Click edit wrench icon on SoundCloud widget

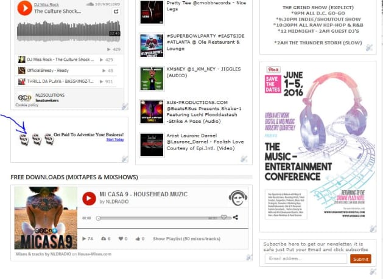coord(125,106)
